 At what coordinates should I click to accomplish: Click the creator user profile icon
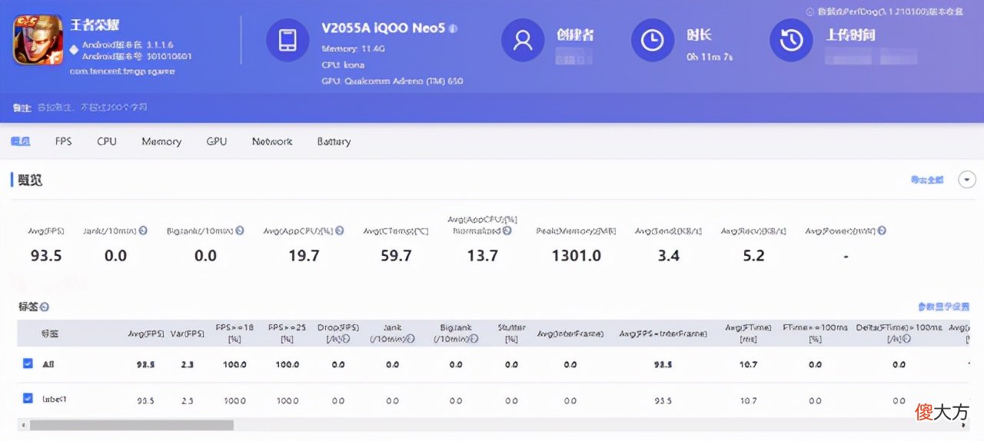[523, 40]
